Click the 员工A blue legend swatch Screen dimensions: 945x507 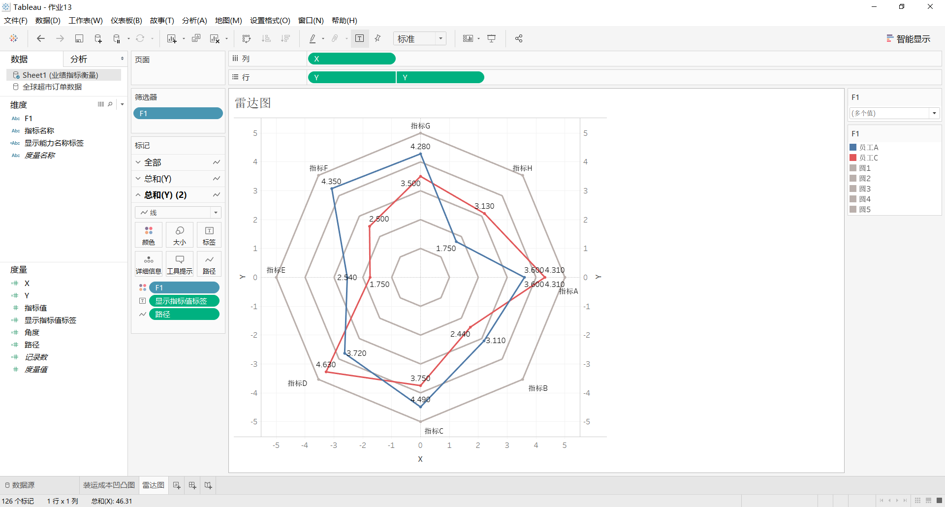853,147
